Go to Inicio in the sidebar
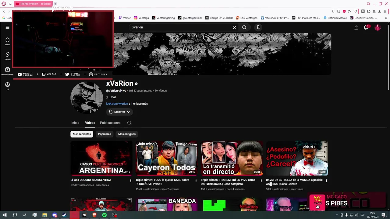The width and height of the screenshot is (390, 219). coord(7,41)
